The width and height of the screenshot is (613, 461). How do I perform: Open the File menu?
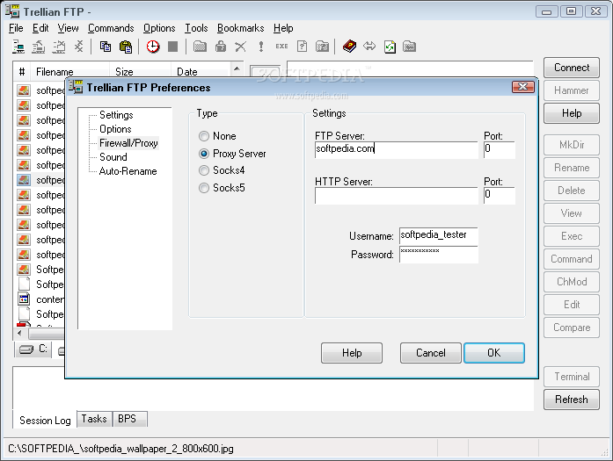(16, 28)
